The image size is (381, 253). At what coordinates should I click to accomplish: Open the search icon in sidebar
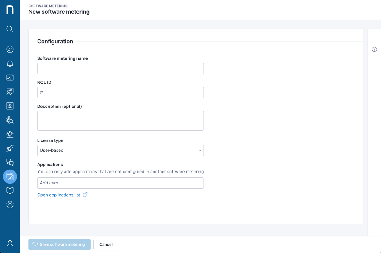[10, 29]
